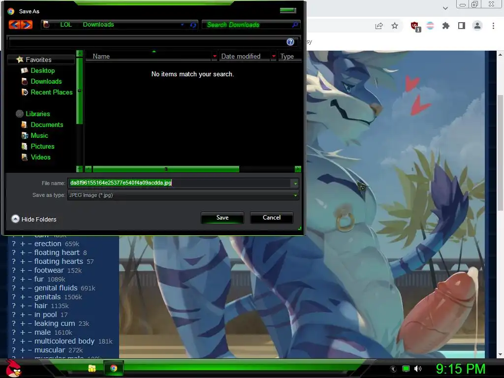Go forward using the orange forward arrow

(x=27, y=25)
